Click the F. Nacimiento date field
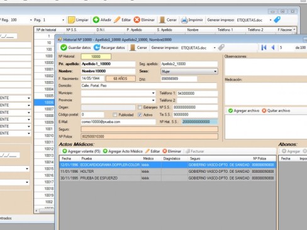This screenshot has height=230, width=307. tap(92, 79)
